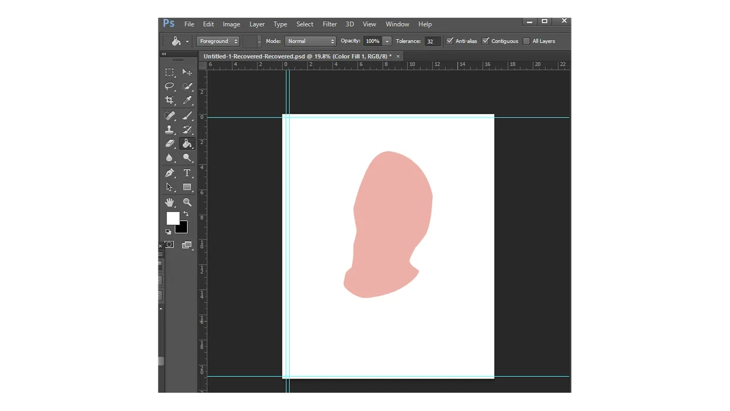Select the Horizontal Type tool

tap(187, 173)
